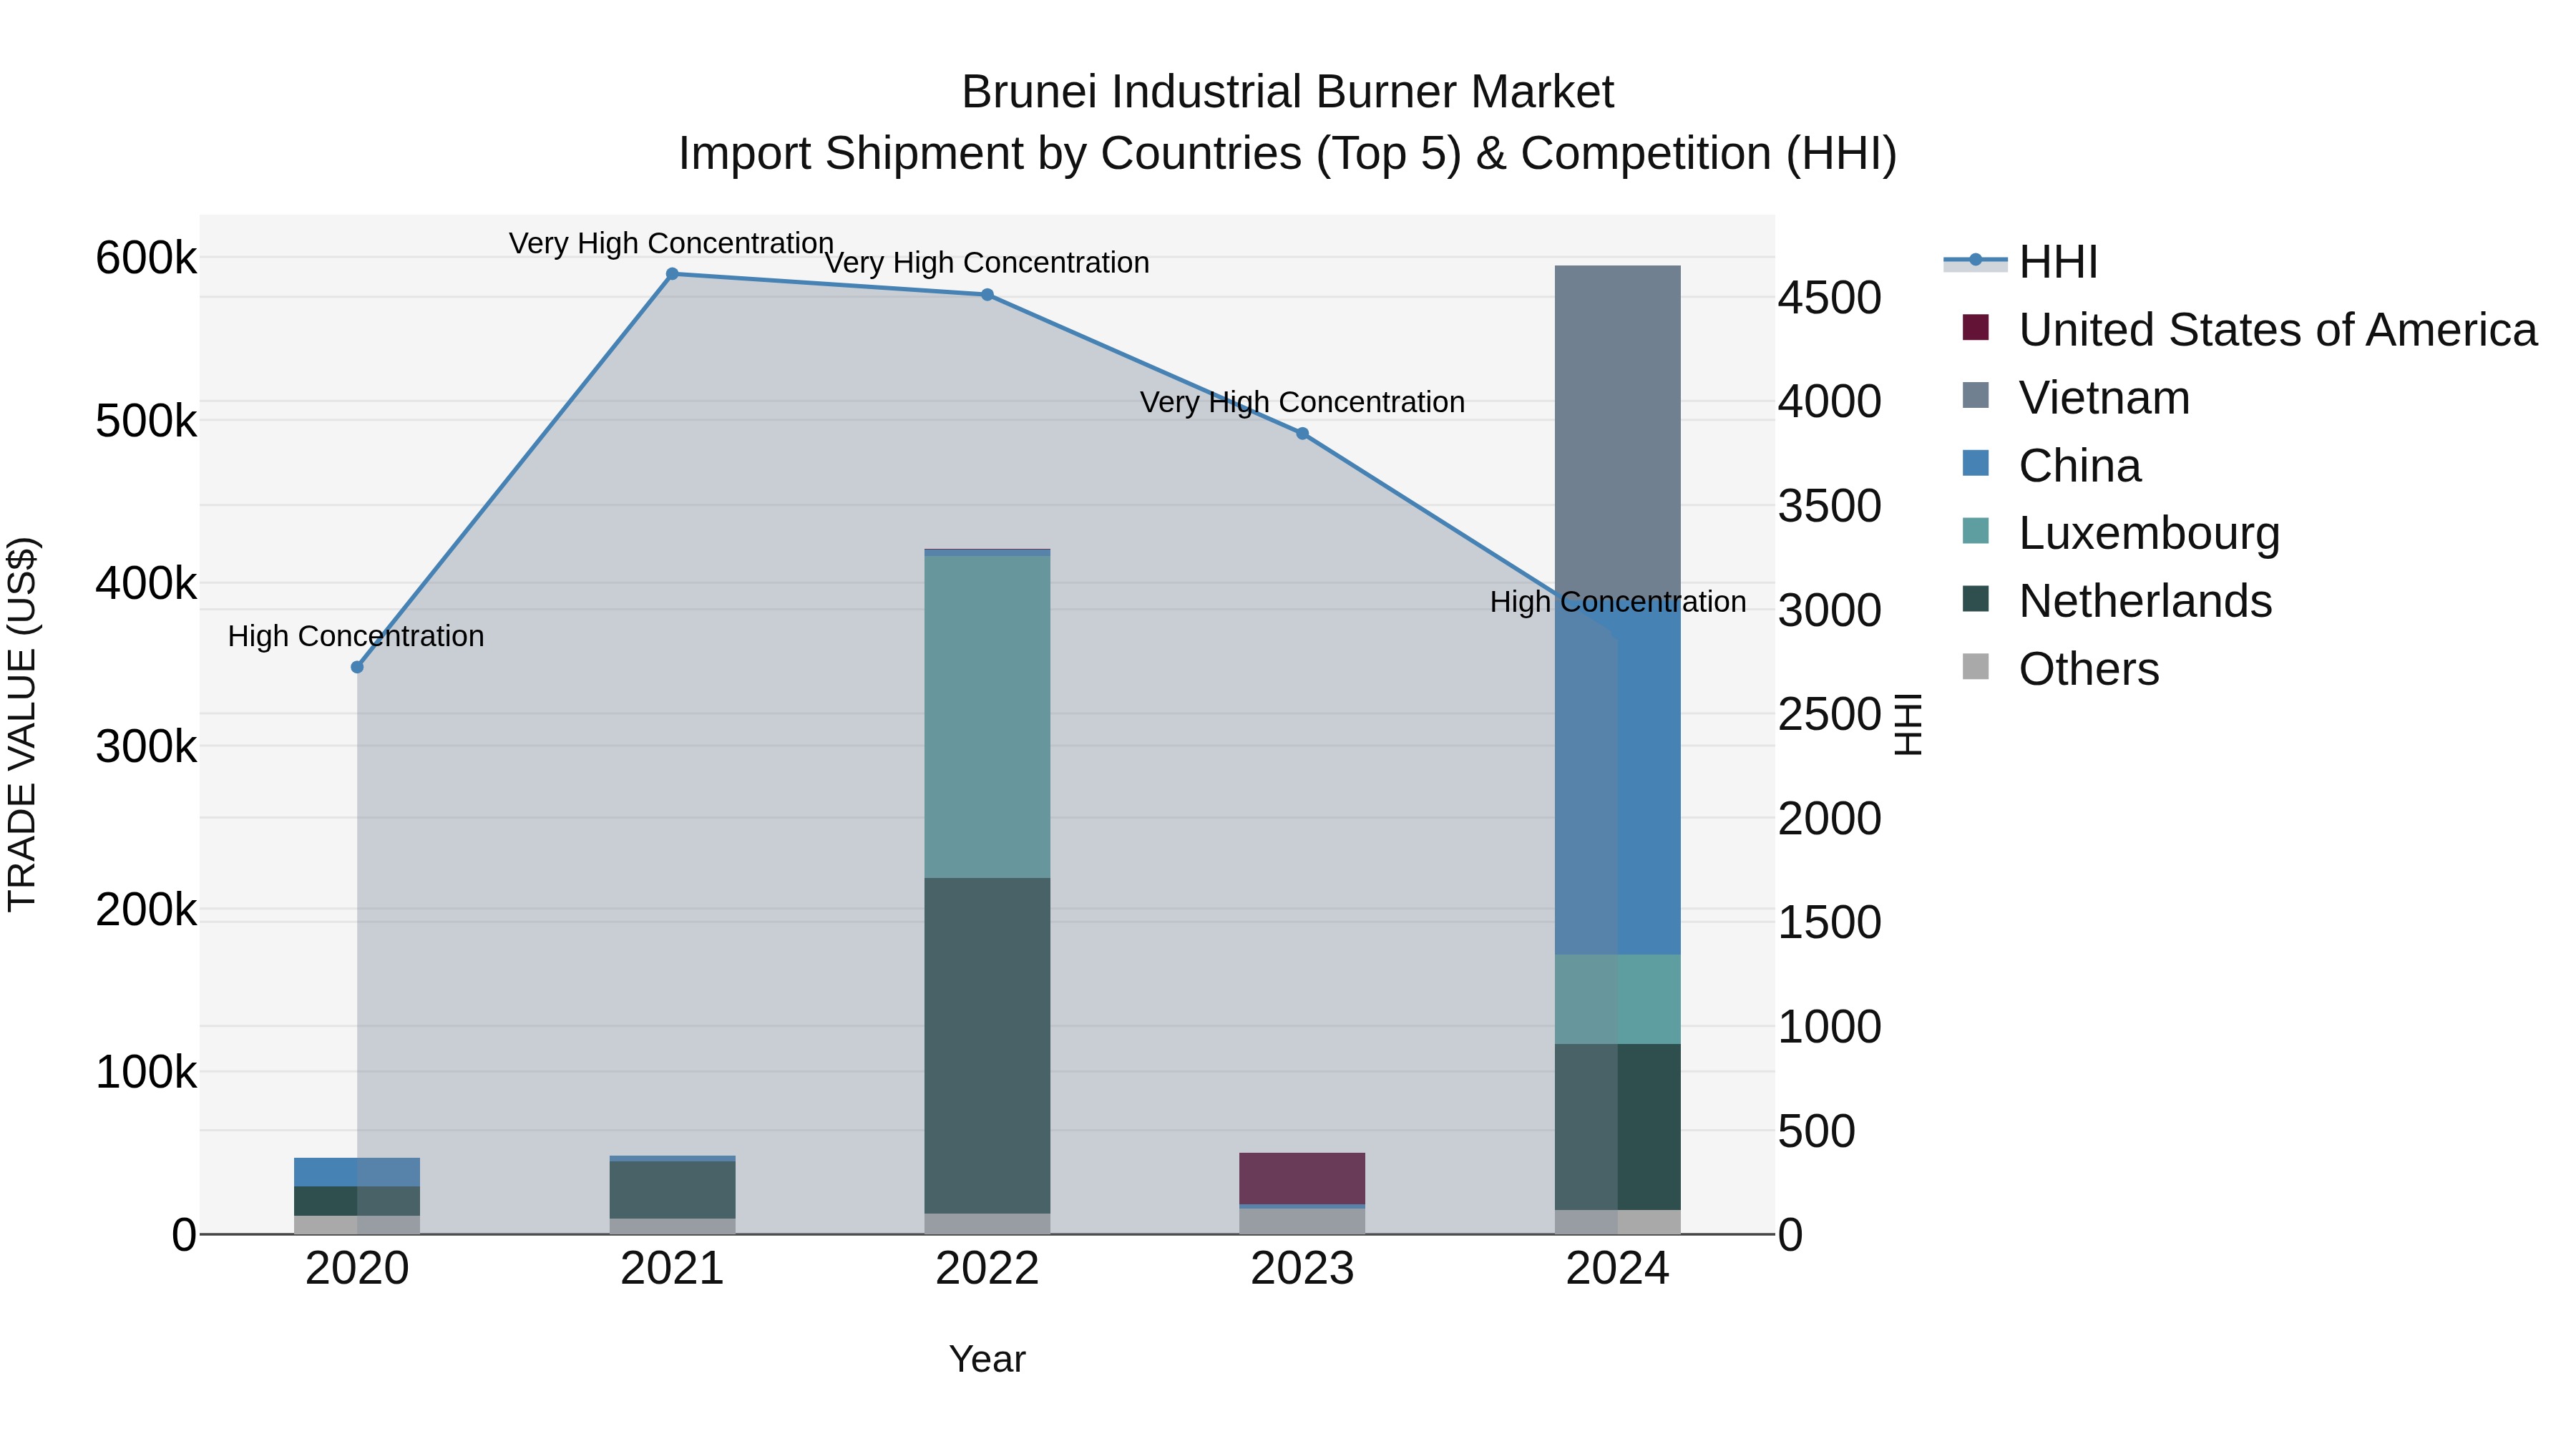Click the 2500 right axis tick

point(1830,715)
